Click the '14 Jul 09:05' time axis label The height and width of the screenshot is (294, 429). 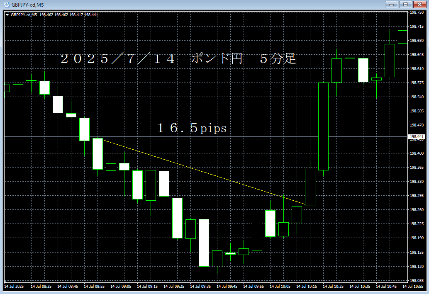121,287
